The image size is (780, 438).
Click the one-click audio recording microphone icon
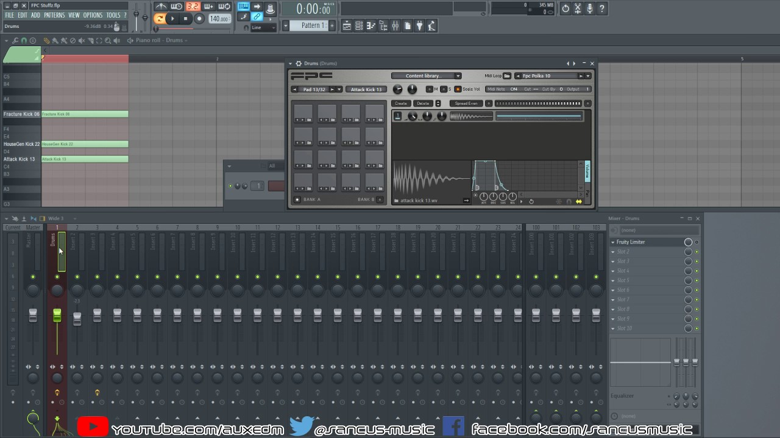(590, 9)
